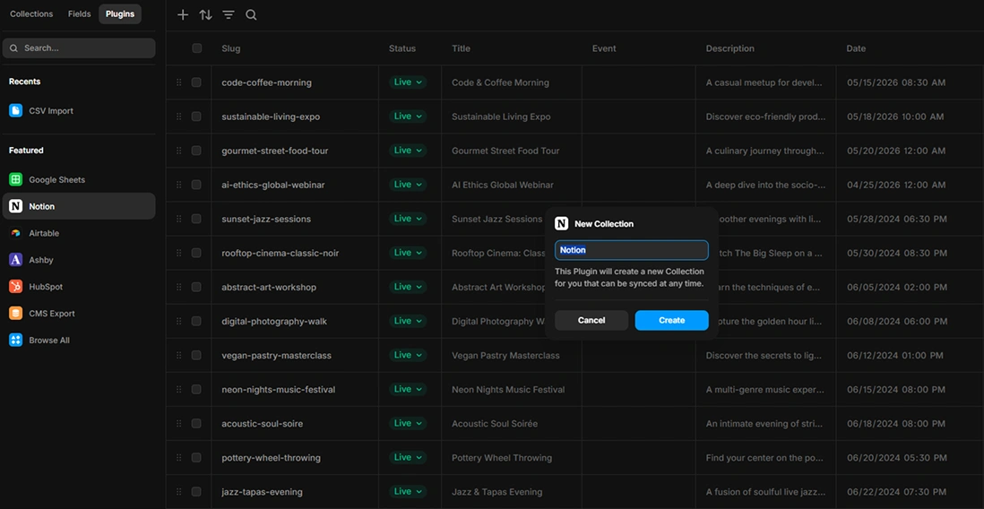Screen dimensions: 984x509
Task: Click drag handle of vegan-pastry-masterclass row
Action: (x=179, y=355)
